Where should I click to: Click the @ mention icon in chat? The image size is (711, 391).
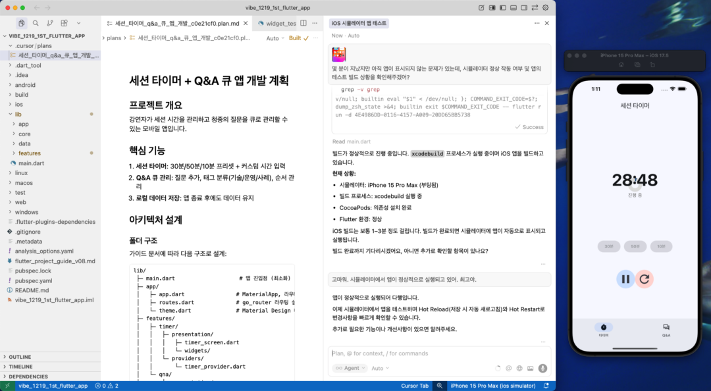[508, 369]
